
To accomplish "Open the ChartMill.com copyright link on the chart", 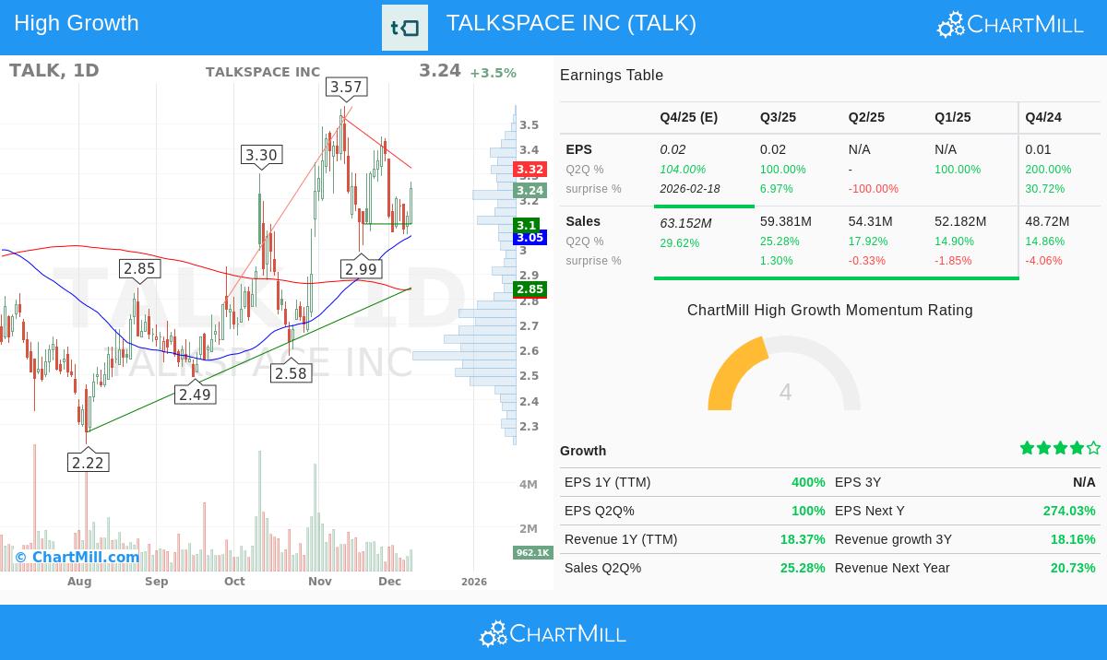I will [77, 556].
